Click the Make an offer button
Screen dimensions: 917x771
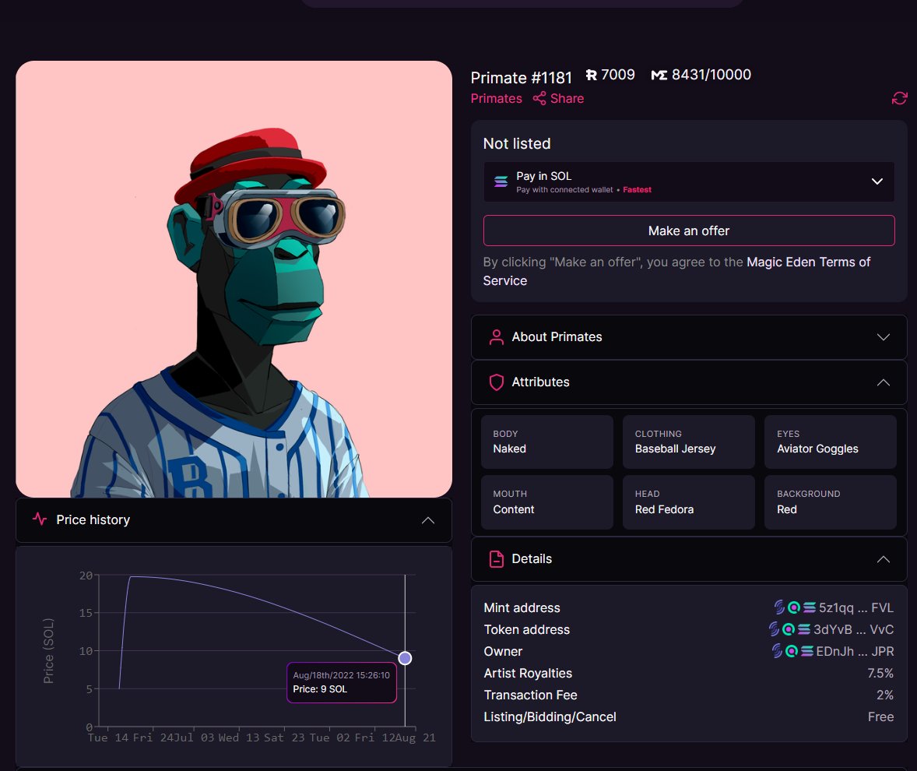(688, 231)
